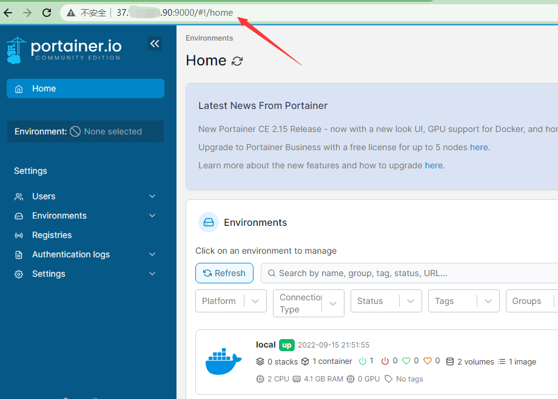558x399 pixels.
Task: Click the Environments breadcrumb text
Action: 209,38
